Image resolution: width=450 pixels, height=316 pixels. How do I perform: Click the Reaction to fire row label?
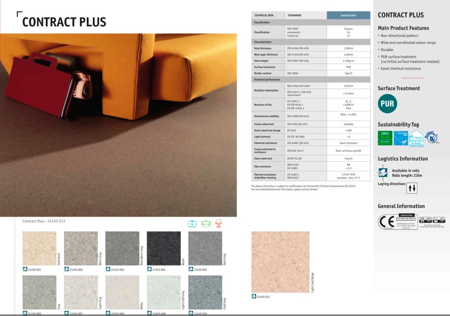coord(263,105)
